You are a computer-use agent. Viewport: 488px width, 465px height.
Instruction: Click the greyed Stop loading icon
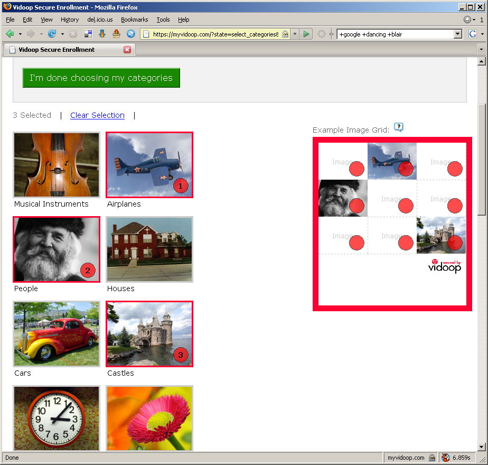[73, 34]
